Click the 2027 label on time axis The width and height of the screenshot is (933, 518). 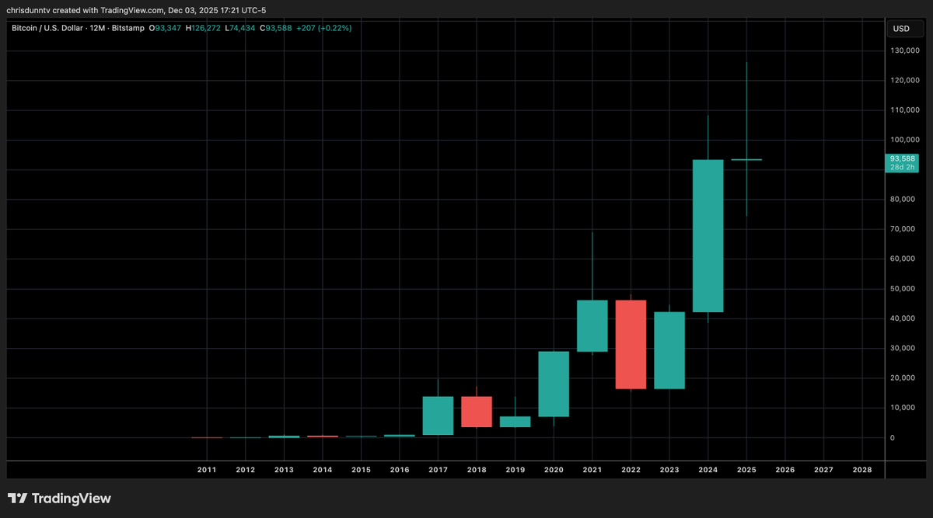point(823,469)
